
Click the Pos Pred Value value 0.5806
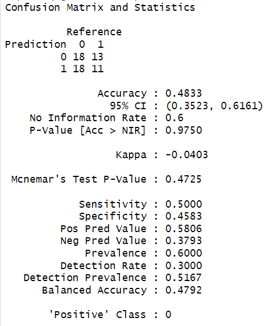point(184,229)
